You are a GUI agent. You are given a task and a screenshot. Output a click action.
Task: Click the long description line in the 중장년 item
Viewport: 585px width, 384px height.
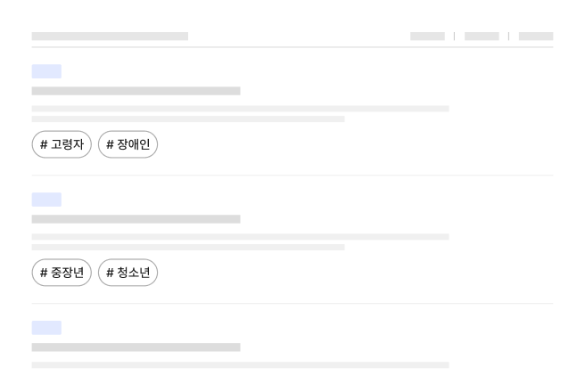pos(240,237)
